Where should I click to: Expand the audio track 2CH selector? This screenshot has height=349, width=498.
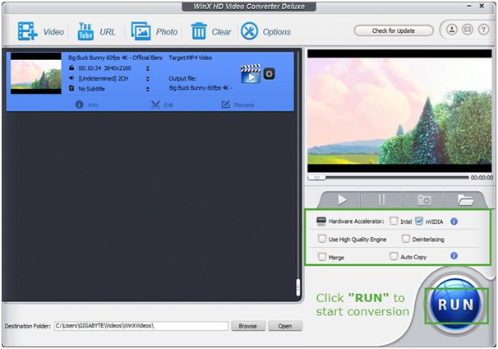(147, 78)
